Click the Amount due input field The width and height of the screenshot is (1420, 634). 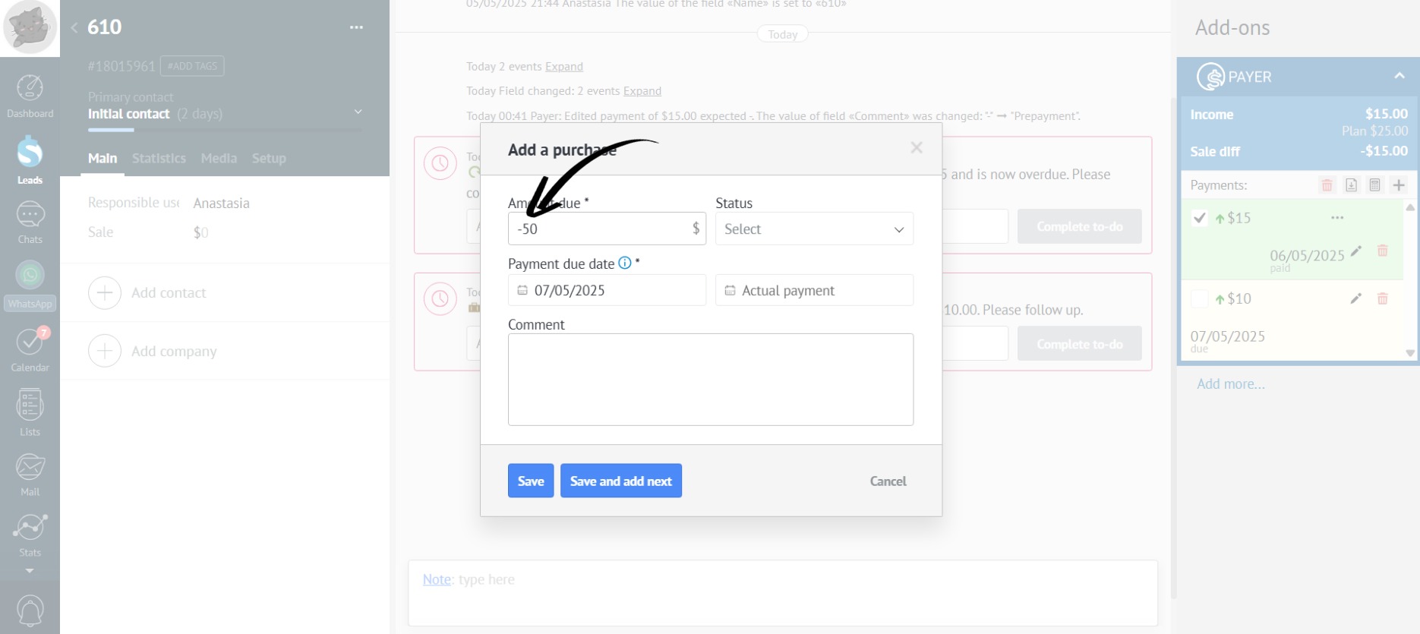point(600,229)
